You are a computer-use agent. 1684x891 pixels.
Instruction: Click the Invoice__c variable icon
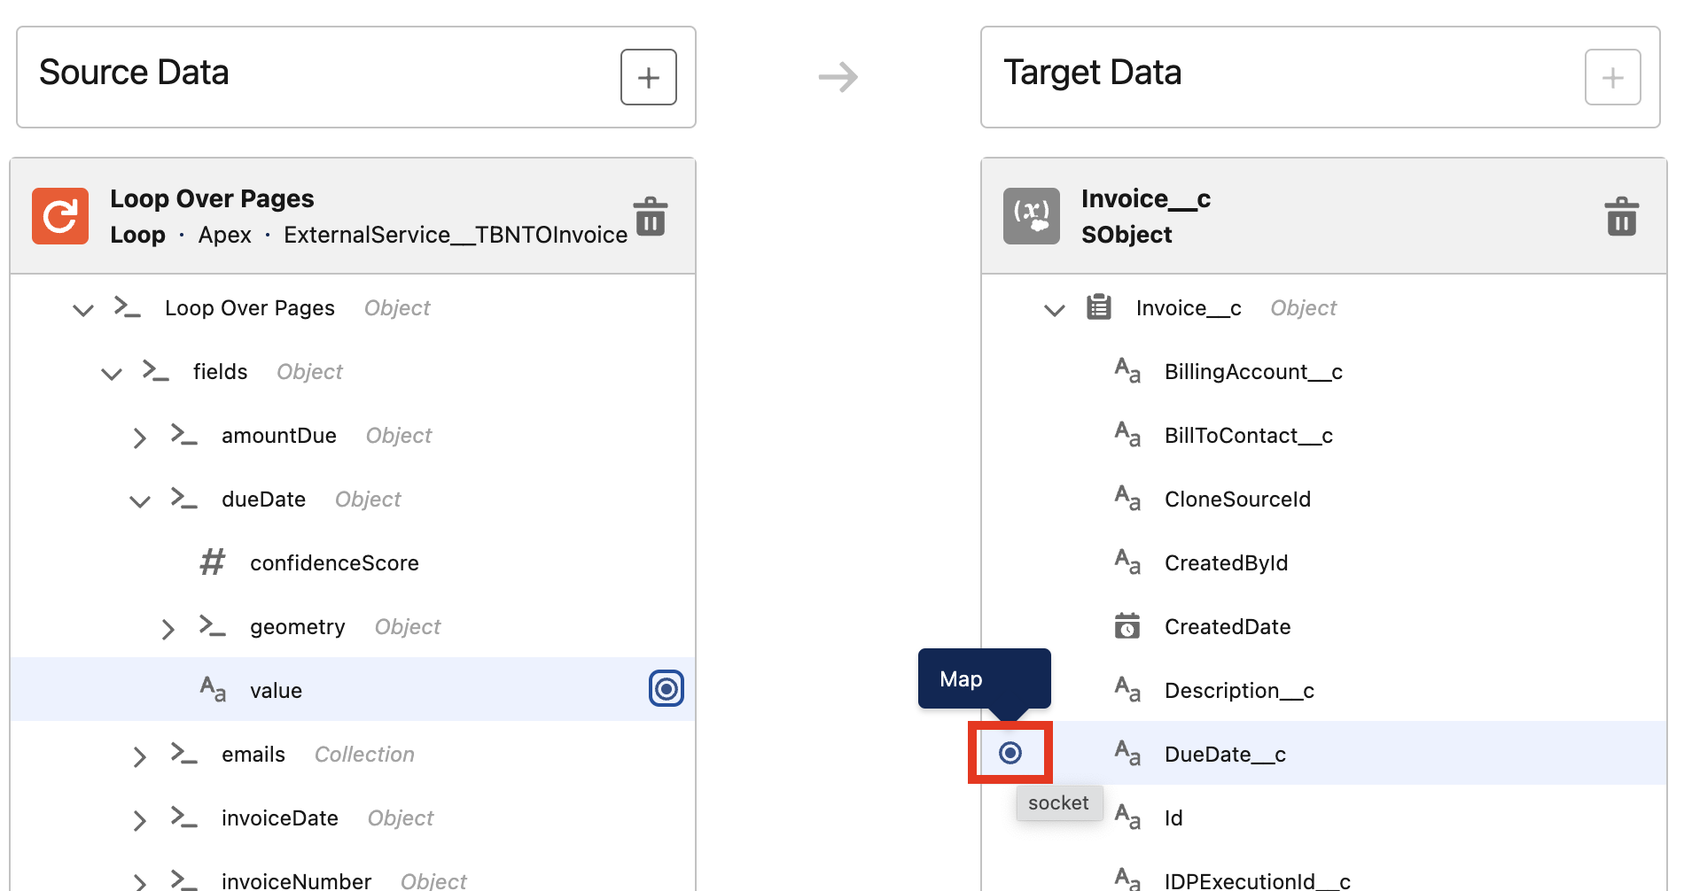[1031, 216]
